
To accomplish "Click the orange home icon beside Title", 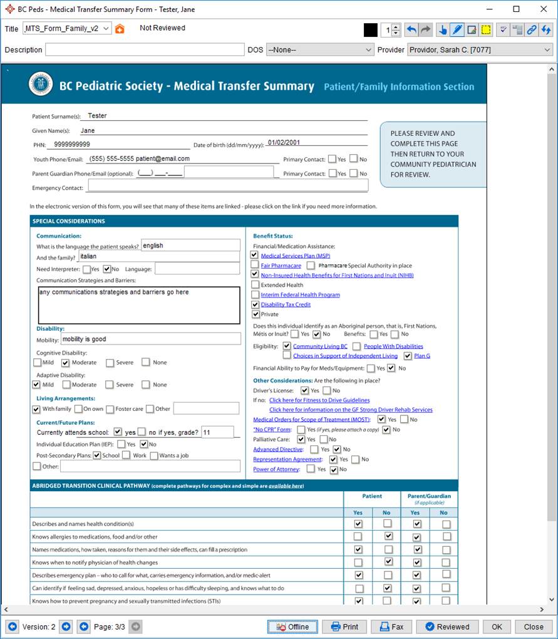I will [x=120, y=29].
